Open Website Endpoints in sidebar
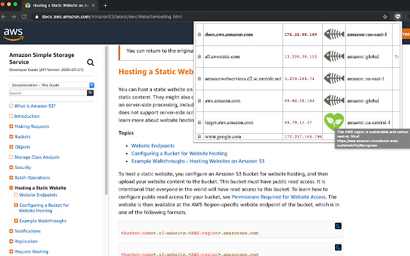The width and height of the screenshot is (410, 256). tap(38, 195)
